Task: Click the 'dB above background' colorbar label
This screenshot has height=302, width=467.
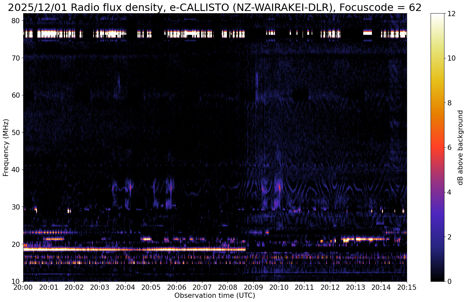Action: pos(460,148)
